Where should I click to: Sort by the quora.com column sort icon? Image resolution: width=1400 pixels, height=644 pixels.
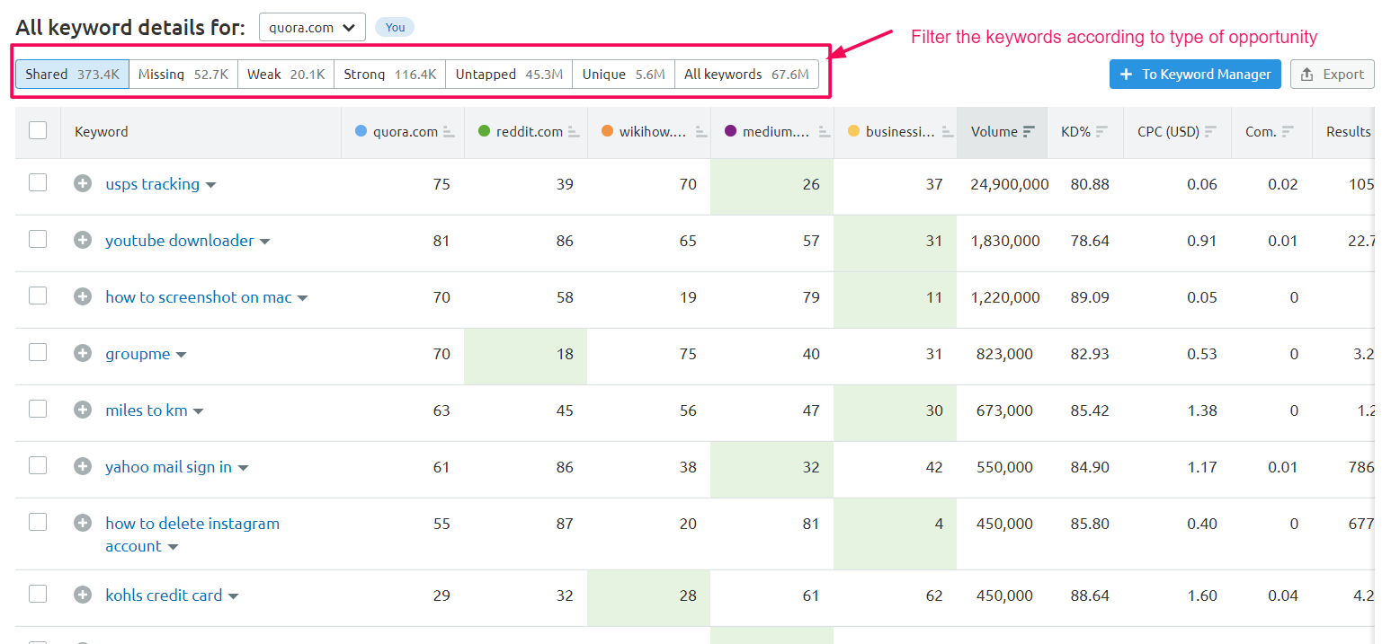449,132
